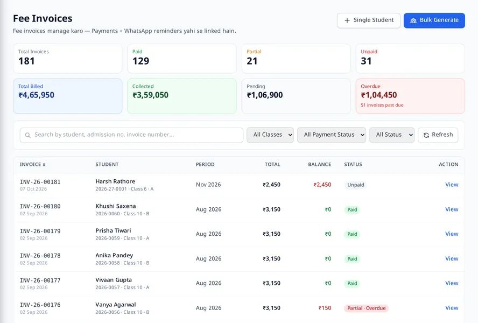Click the Nov 2026 period cell
Viewport: 478px width, 323px height.
(x=208, y=185)
